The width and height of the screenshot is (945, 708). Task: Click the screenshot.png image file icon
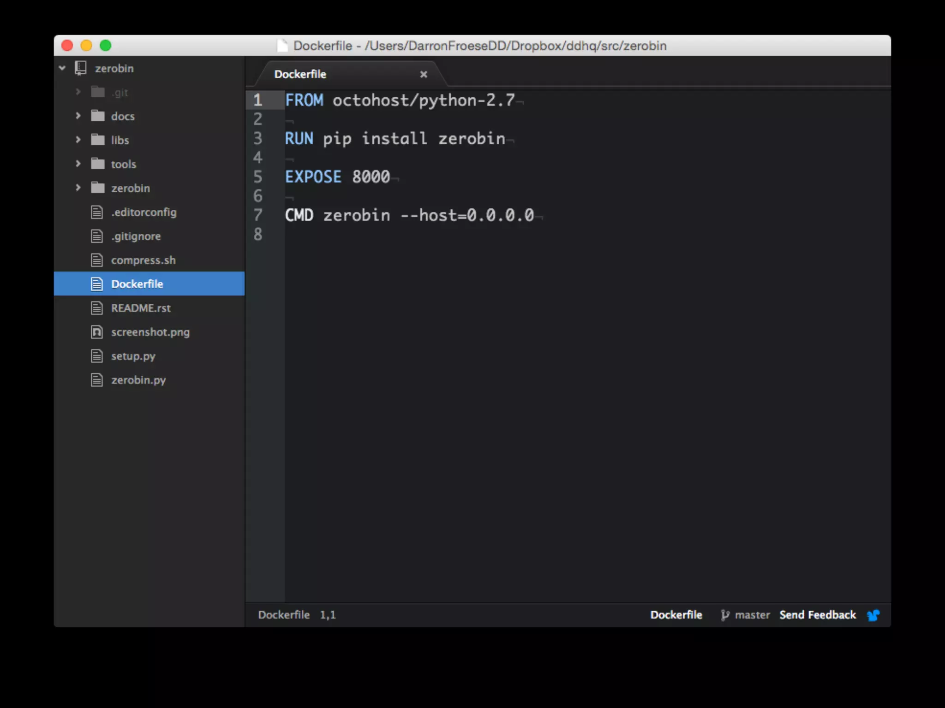point(96,332)
